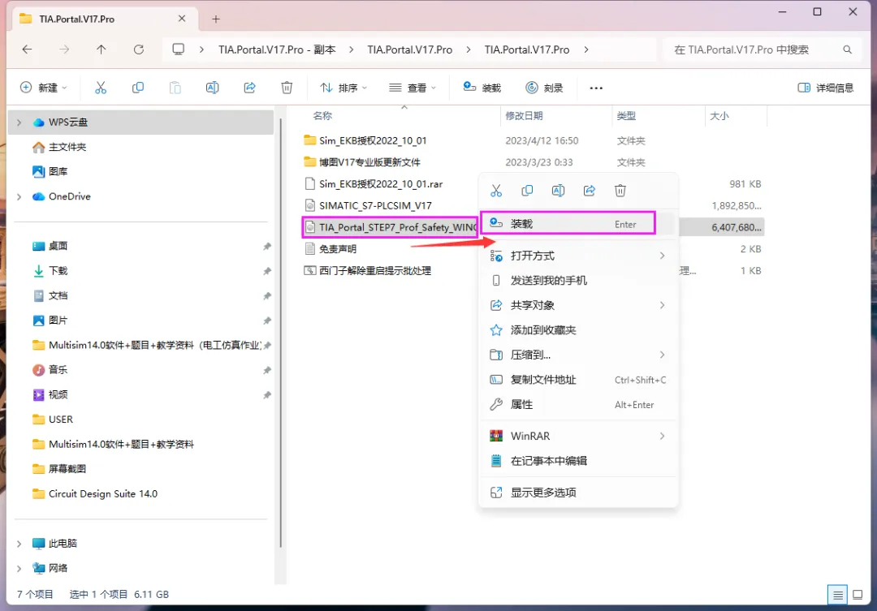
Task: Click the cut icon in the toolbar
Action: pyautogui.click(x=101, y=88)
